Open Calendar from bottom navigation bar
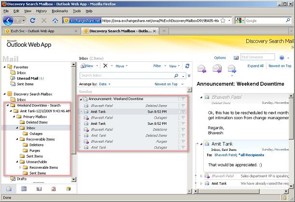Viewport: 295px width, 202px height. click(x=24, y=188)
